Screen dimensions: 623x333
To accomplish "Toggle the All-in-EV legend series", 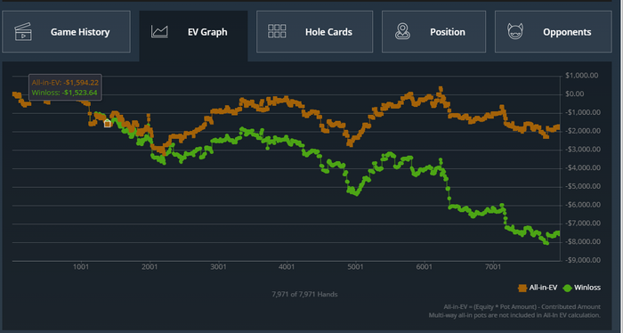I will click(x=538, y=288).
